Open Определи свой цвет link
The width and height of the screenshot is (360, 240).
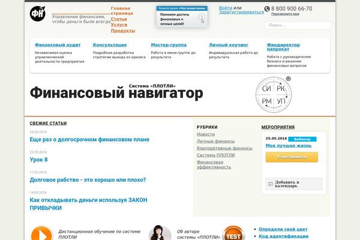pyautogui.click(x=283, y=229)
